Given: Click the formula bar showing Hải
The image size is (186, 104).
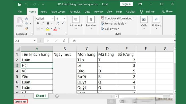Looking at the screenshot, I should pyautogui.click(x=122, y=41).
